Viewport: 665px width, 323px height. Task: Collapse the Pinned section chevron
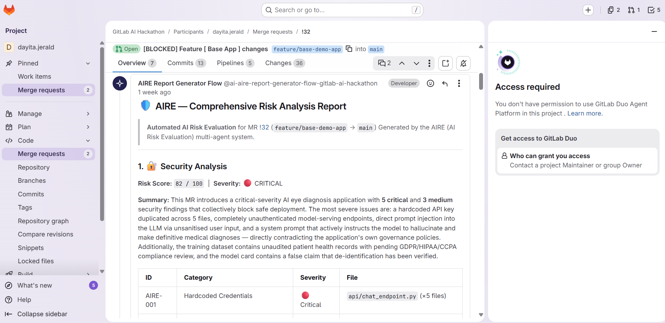(88, 63)
